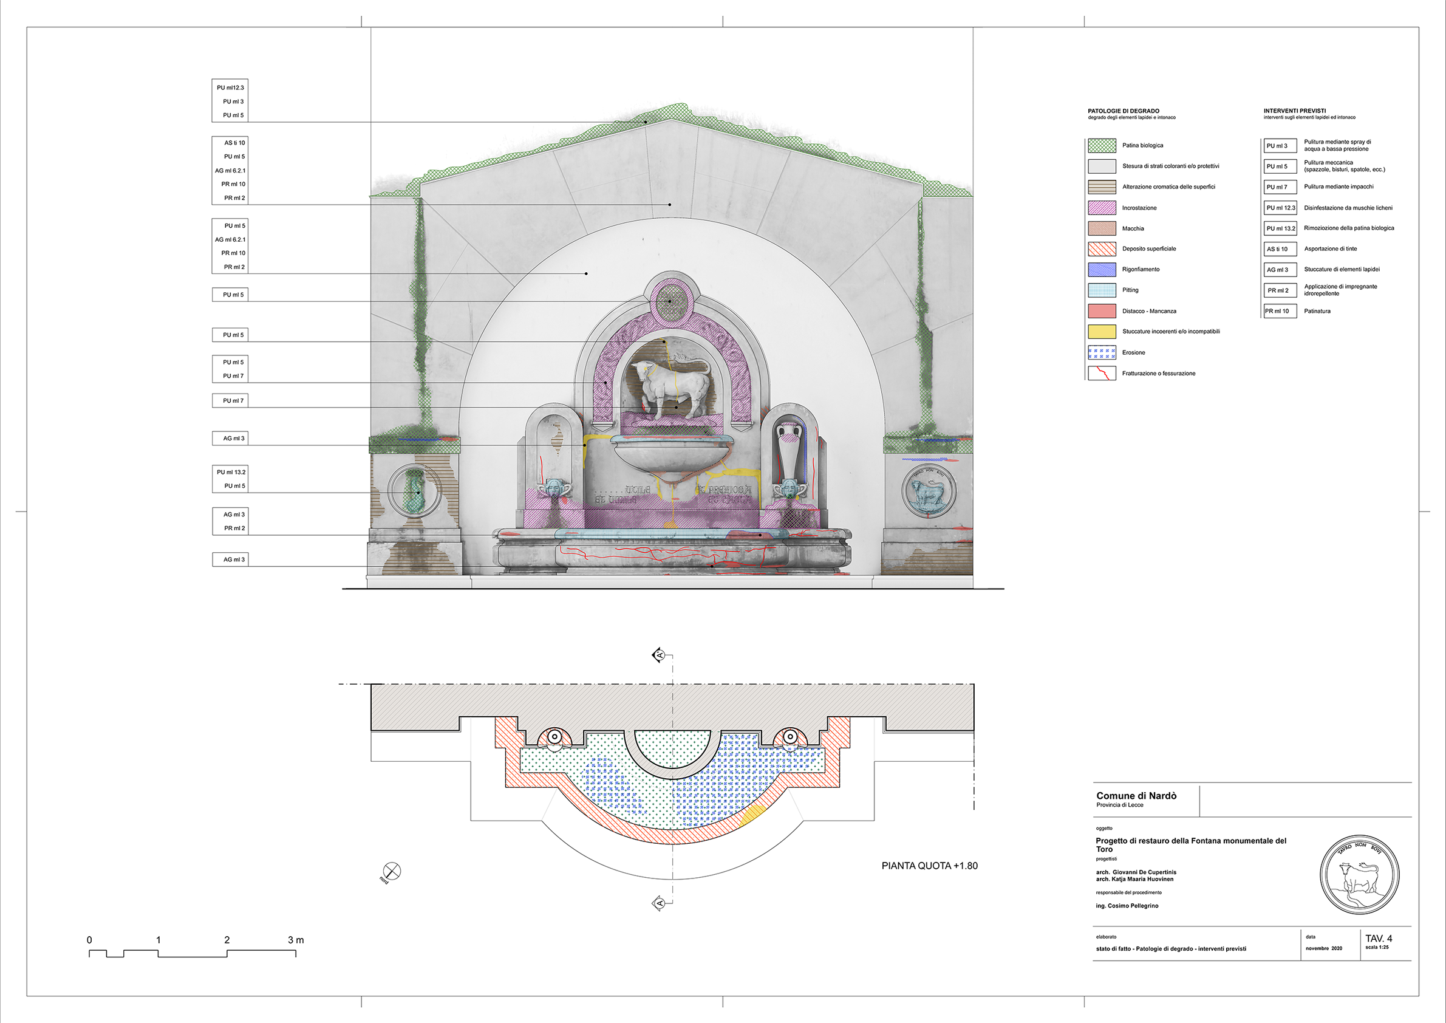Click ing. Cosimo Pellegrino name
Image resolution: width=1446 pixels, height=1023 pixels.
(1127, 906)
